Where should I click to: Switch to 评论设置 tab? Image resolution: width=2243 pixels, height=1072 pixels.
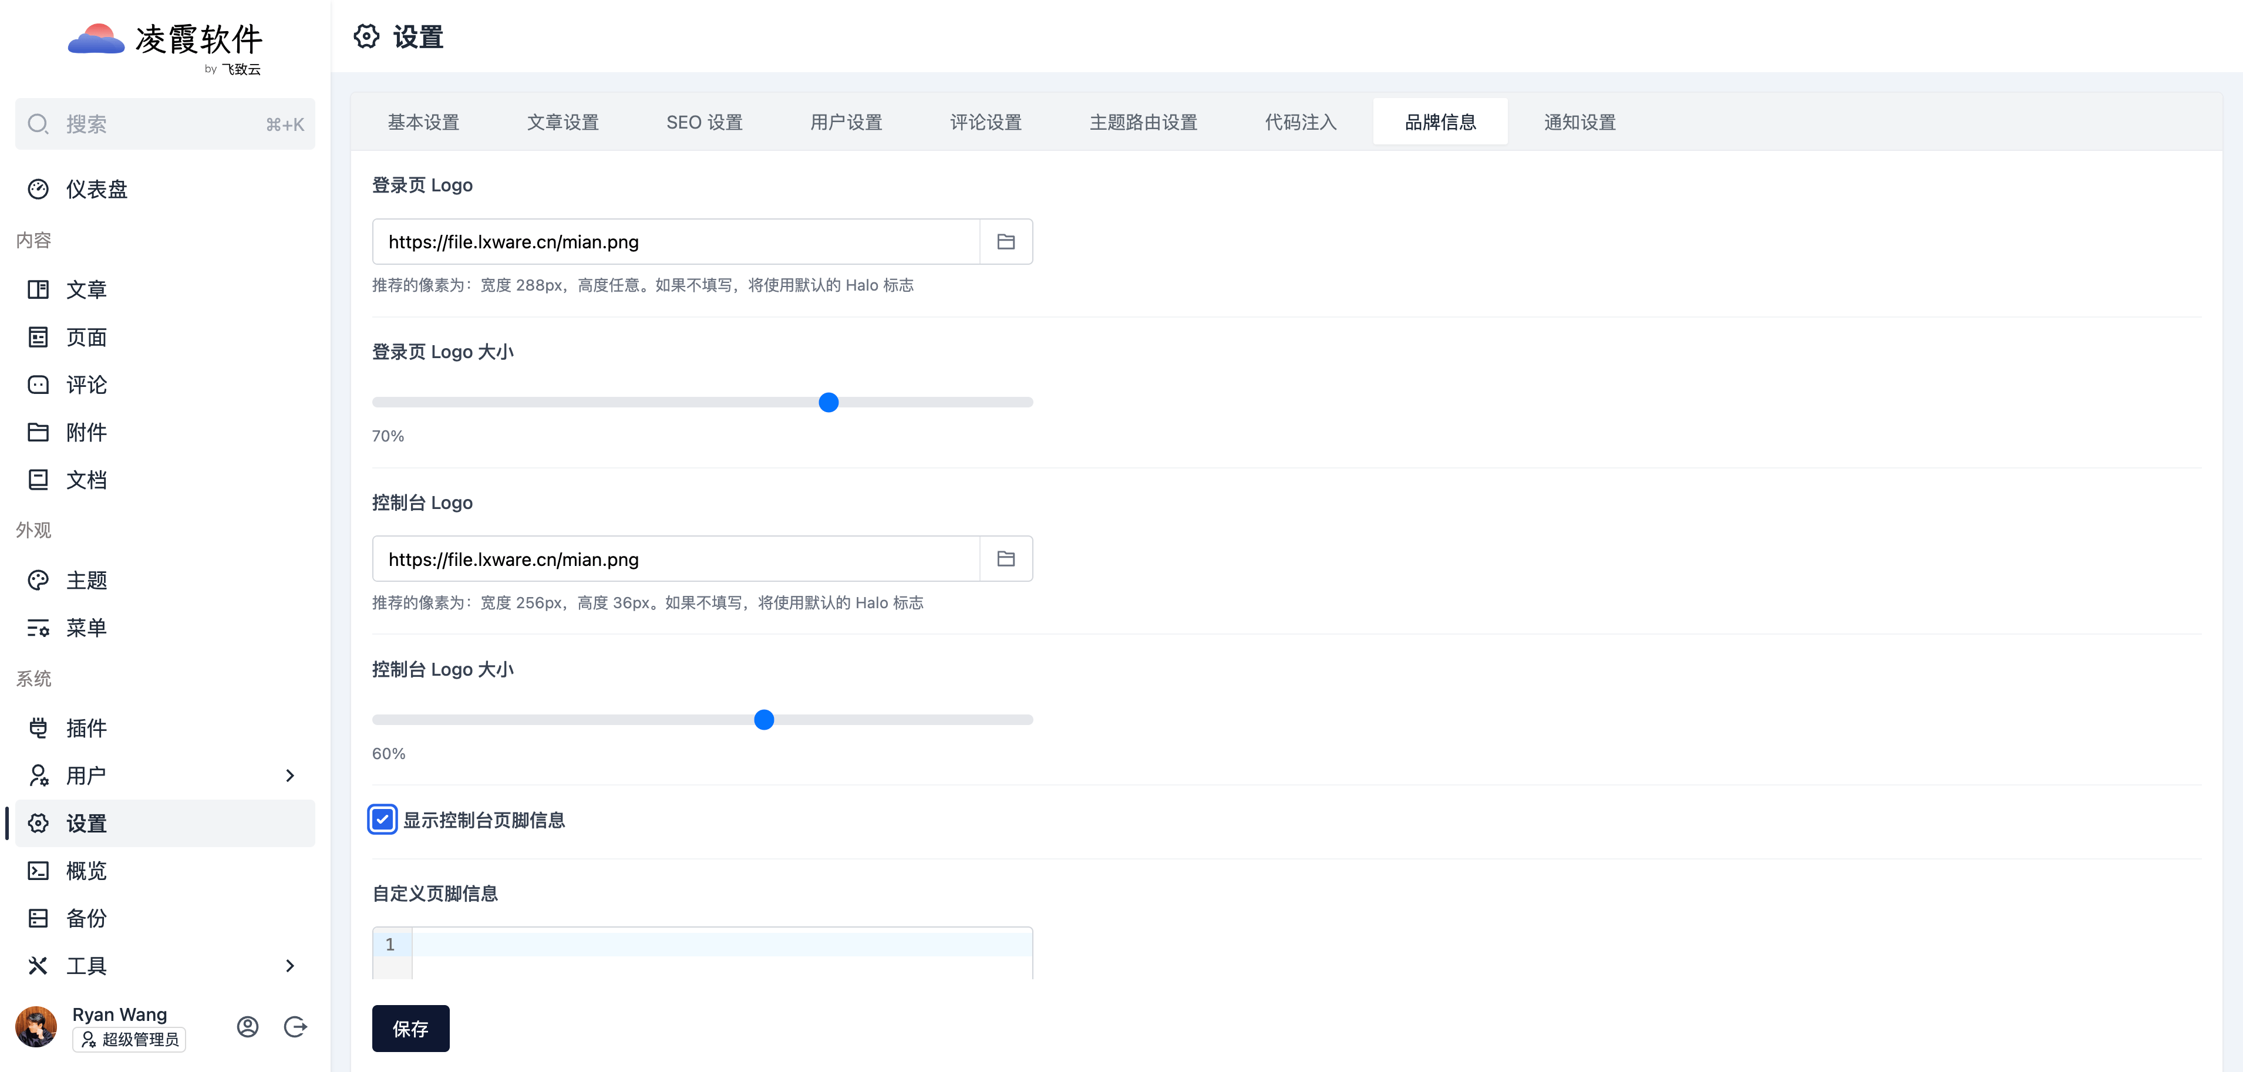pyautogui.click(x=986, y=122)
